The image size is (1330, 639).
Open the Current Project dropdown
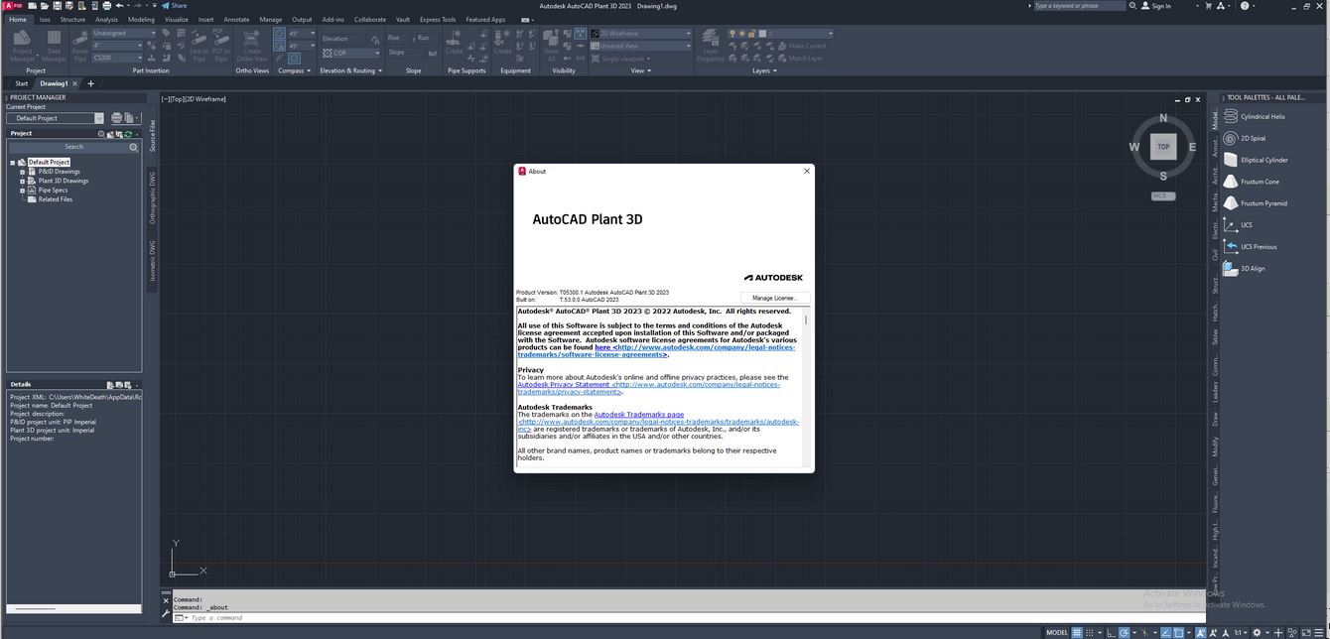coord(98,118)
